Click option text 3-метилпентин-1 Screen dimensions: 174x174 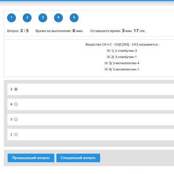pos(126,69)
